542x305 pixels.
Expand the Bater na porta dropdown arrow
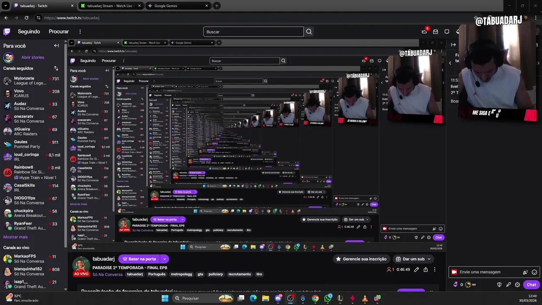(164, 259)
